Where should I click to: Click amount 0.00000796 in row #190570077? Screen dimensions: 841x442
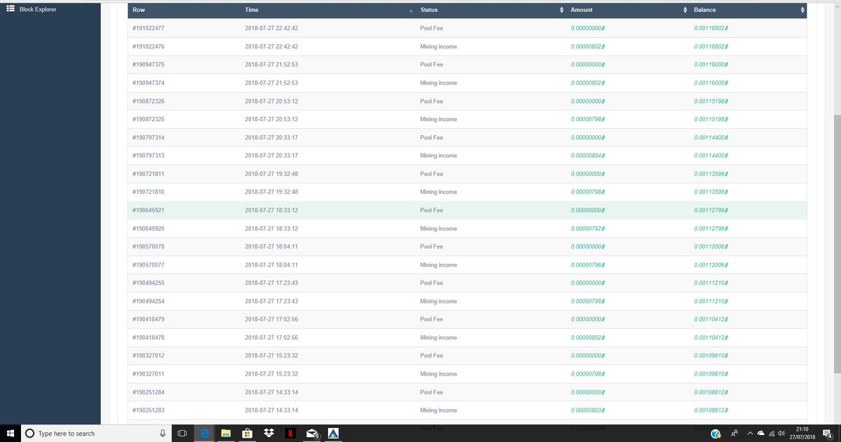tap(588, 265)
